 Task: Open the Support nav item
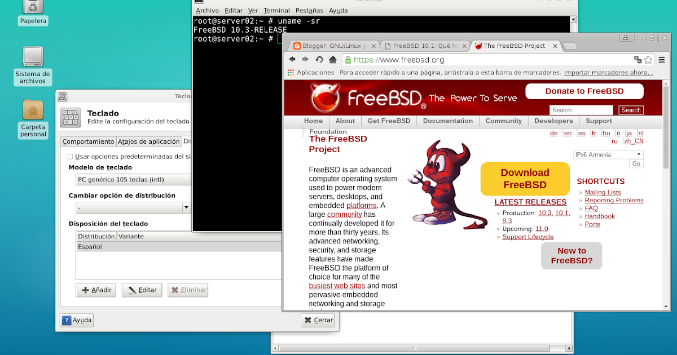pyautogui.click(x=599, y=121)
